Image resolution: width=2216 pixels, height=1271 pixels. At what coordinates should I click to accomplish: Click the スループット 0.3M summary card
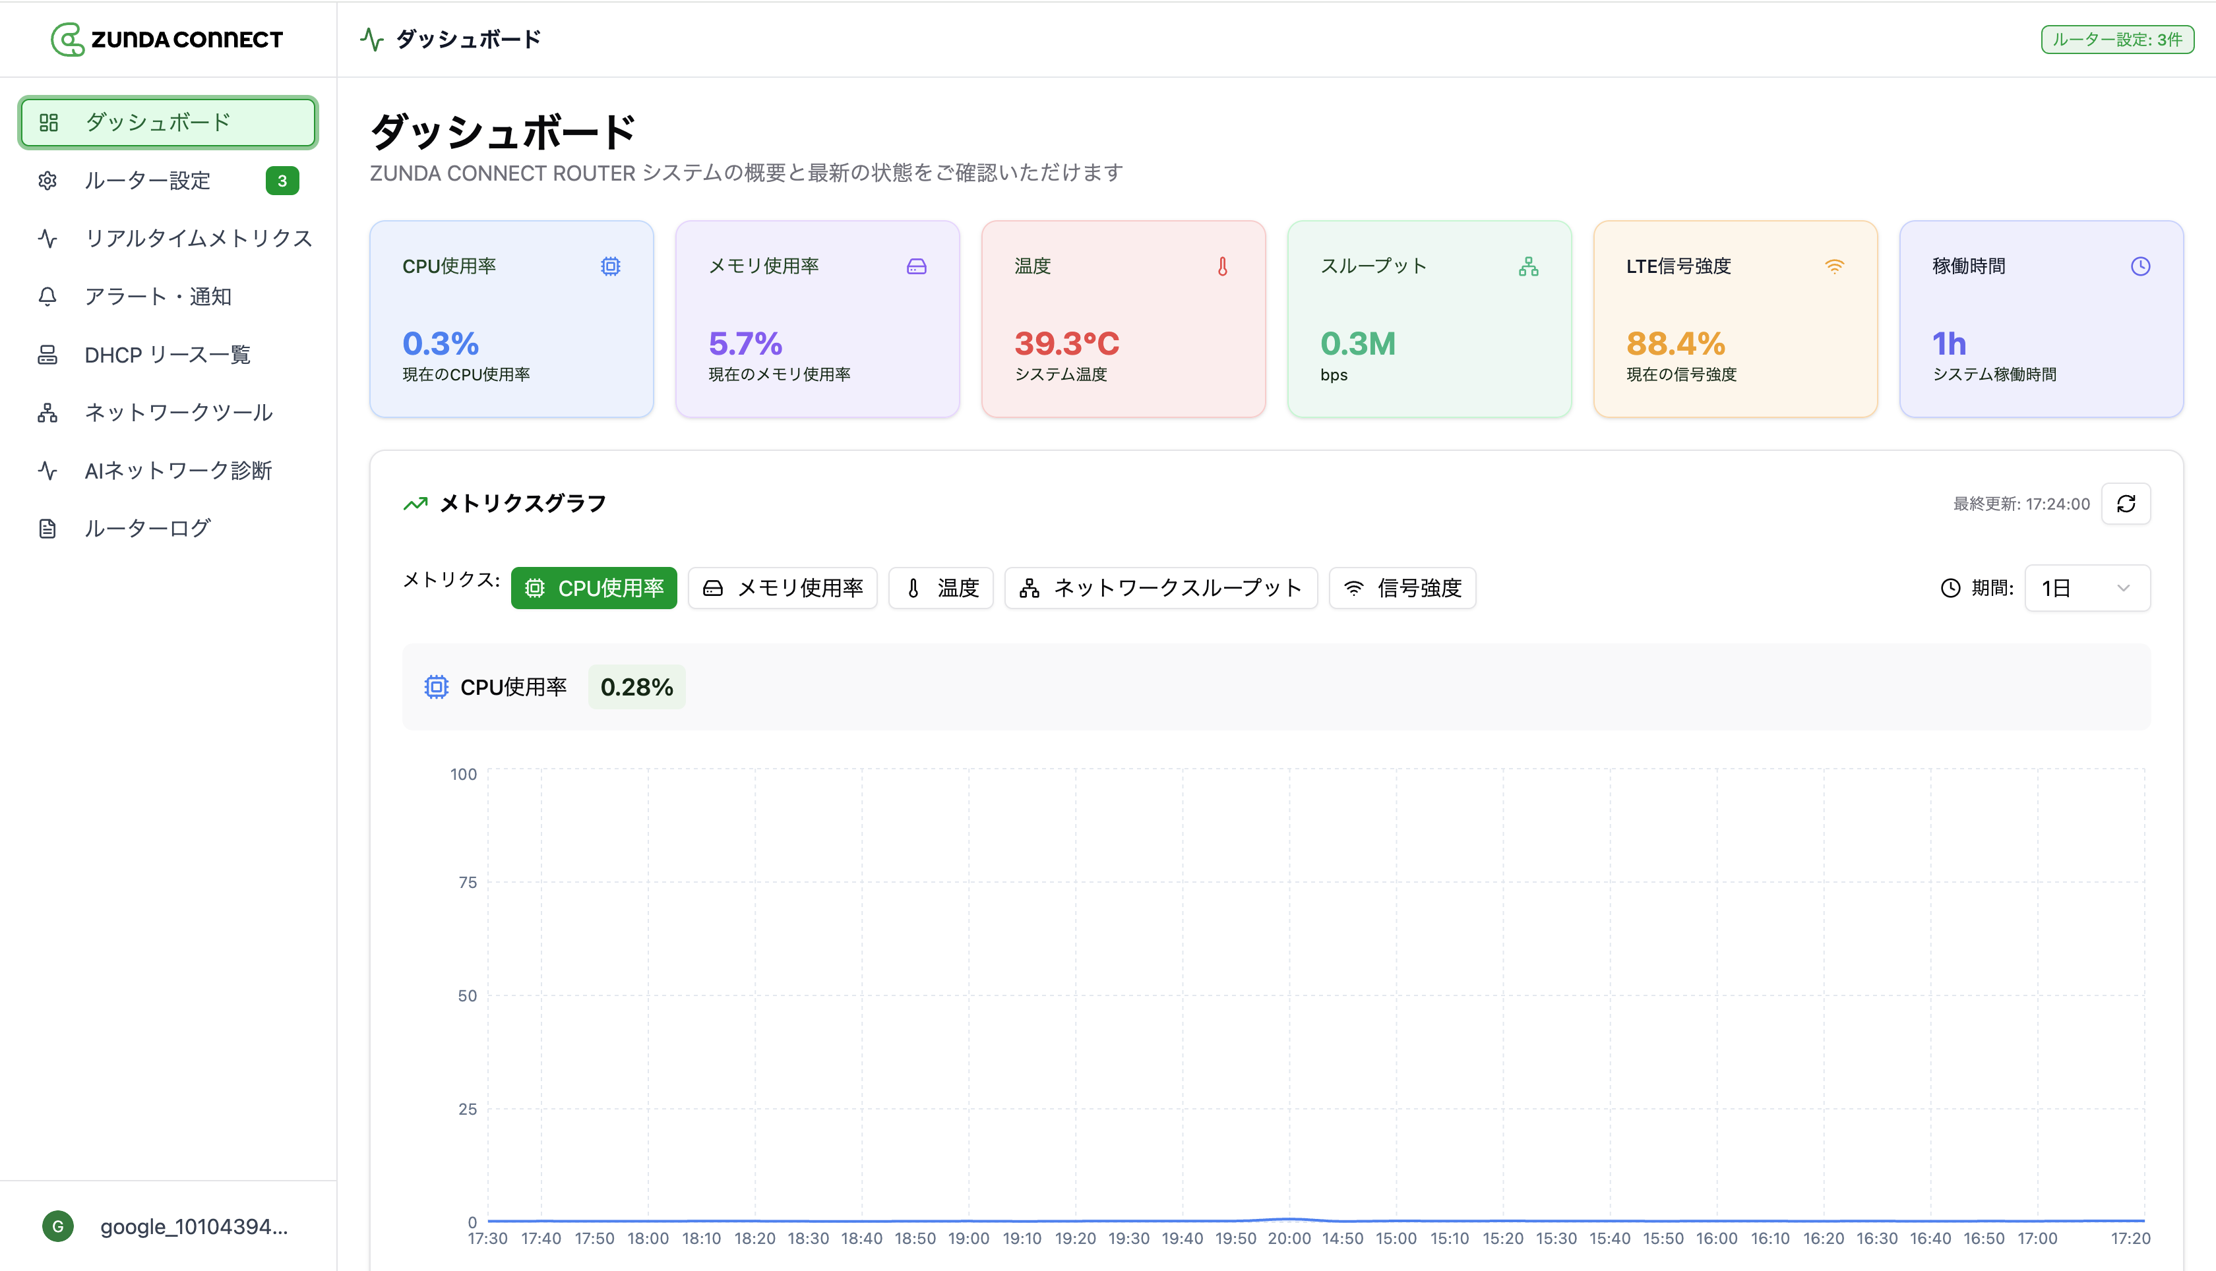coord(1429,320)
